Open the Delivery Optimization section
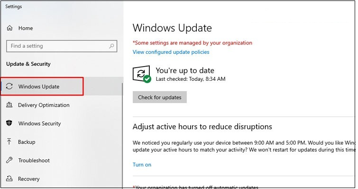This screenshot has width=358, height=189. point(44,105)
